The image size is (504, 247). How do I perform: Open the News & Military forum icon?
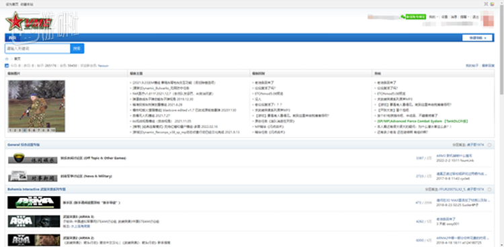[33, 177]
